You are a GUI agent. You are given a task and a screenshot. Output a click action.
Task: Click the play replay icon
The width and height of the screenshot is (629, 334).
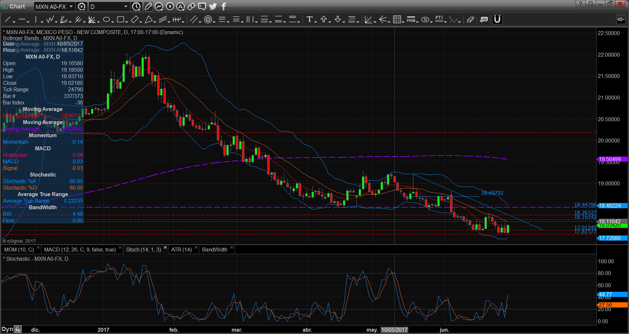pyautogui.click(x=170, y=7)
